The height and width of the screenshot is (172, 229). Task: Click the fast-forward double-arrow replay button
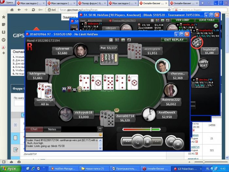157,142
